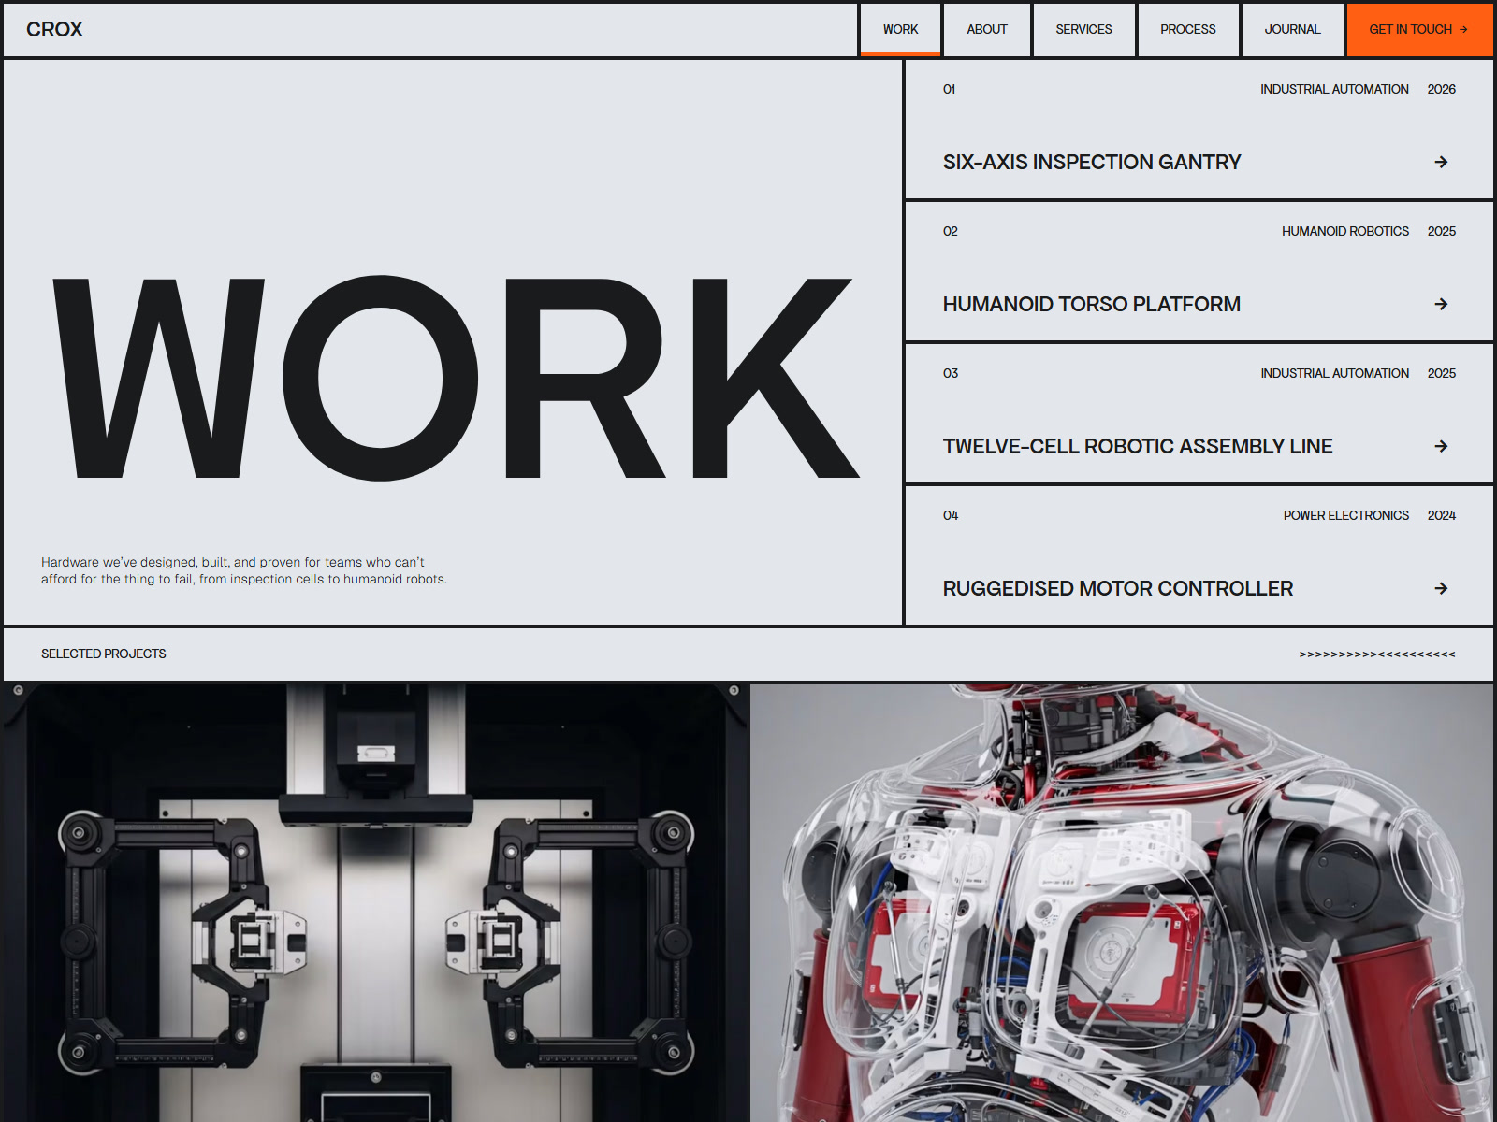Click the '01' project number
The image size is (1497, 1122).
tap(949, 89)
